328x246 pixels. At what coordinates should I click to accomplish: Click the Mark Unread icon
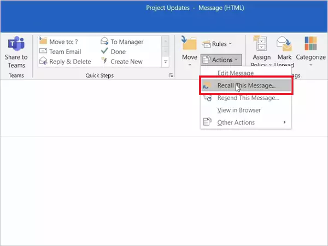coord(284,44)
